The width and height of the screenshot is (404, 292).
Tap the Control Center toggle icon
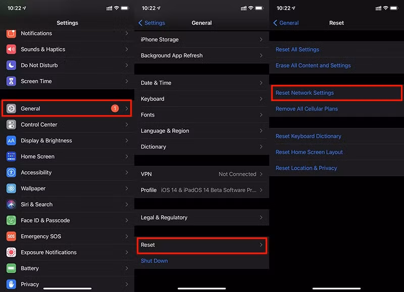11,124
